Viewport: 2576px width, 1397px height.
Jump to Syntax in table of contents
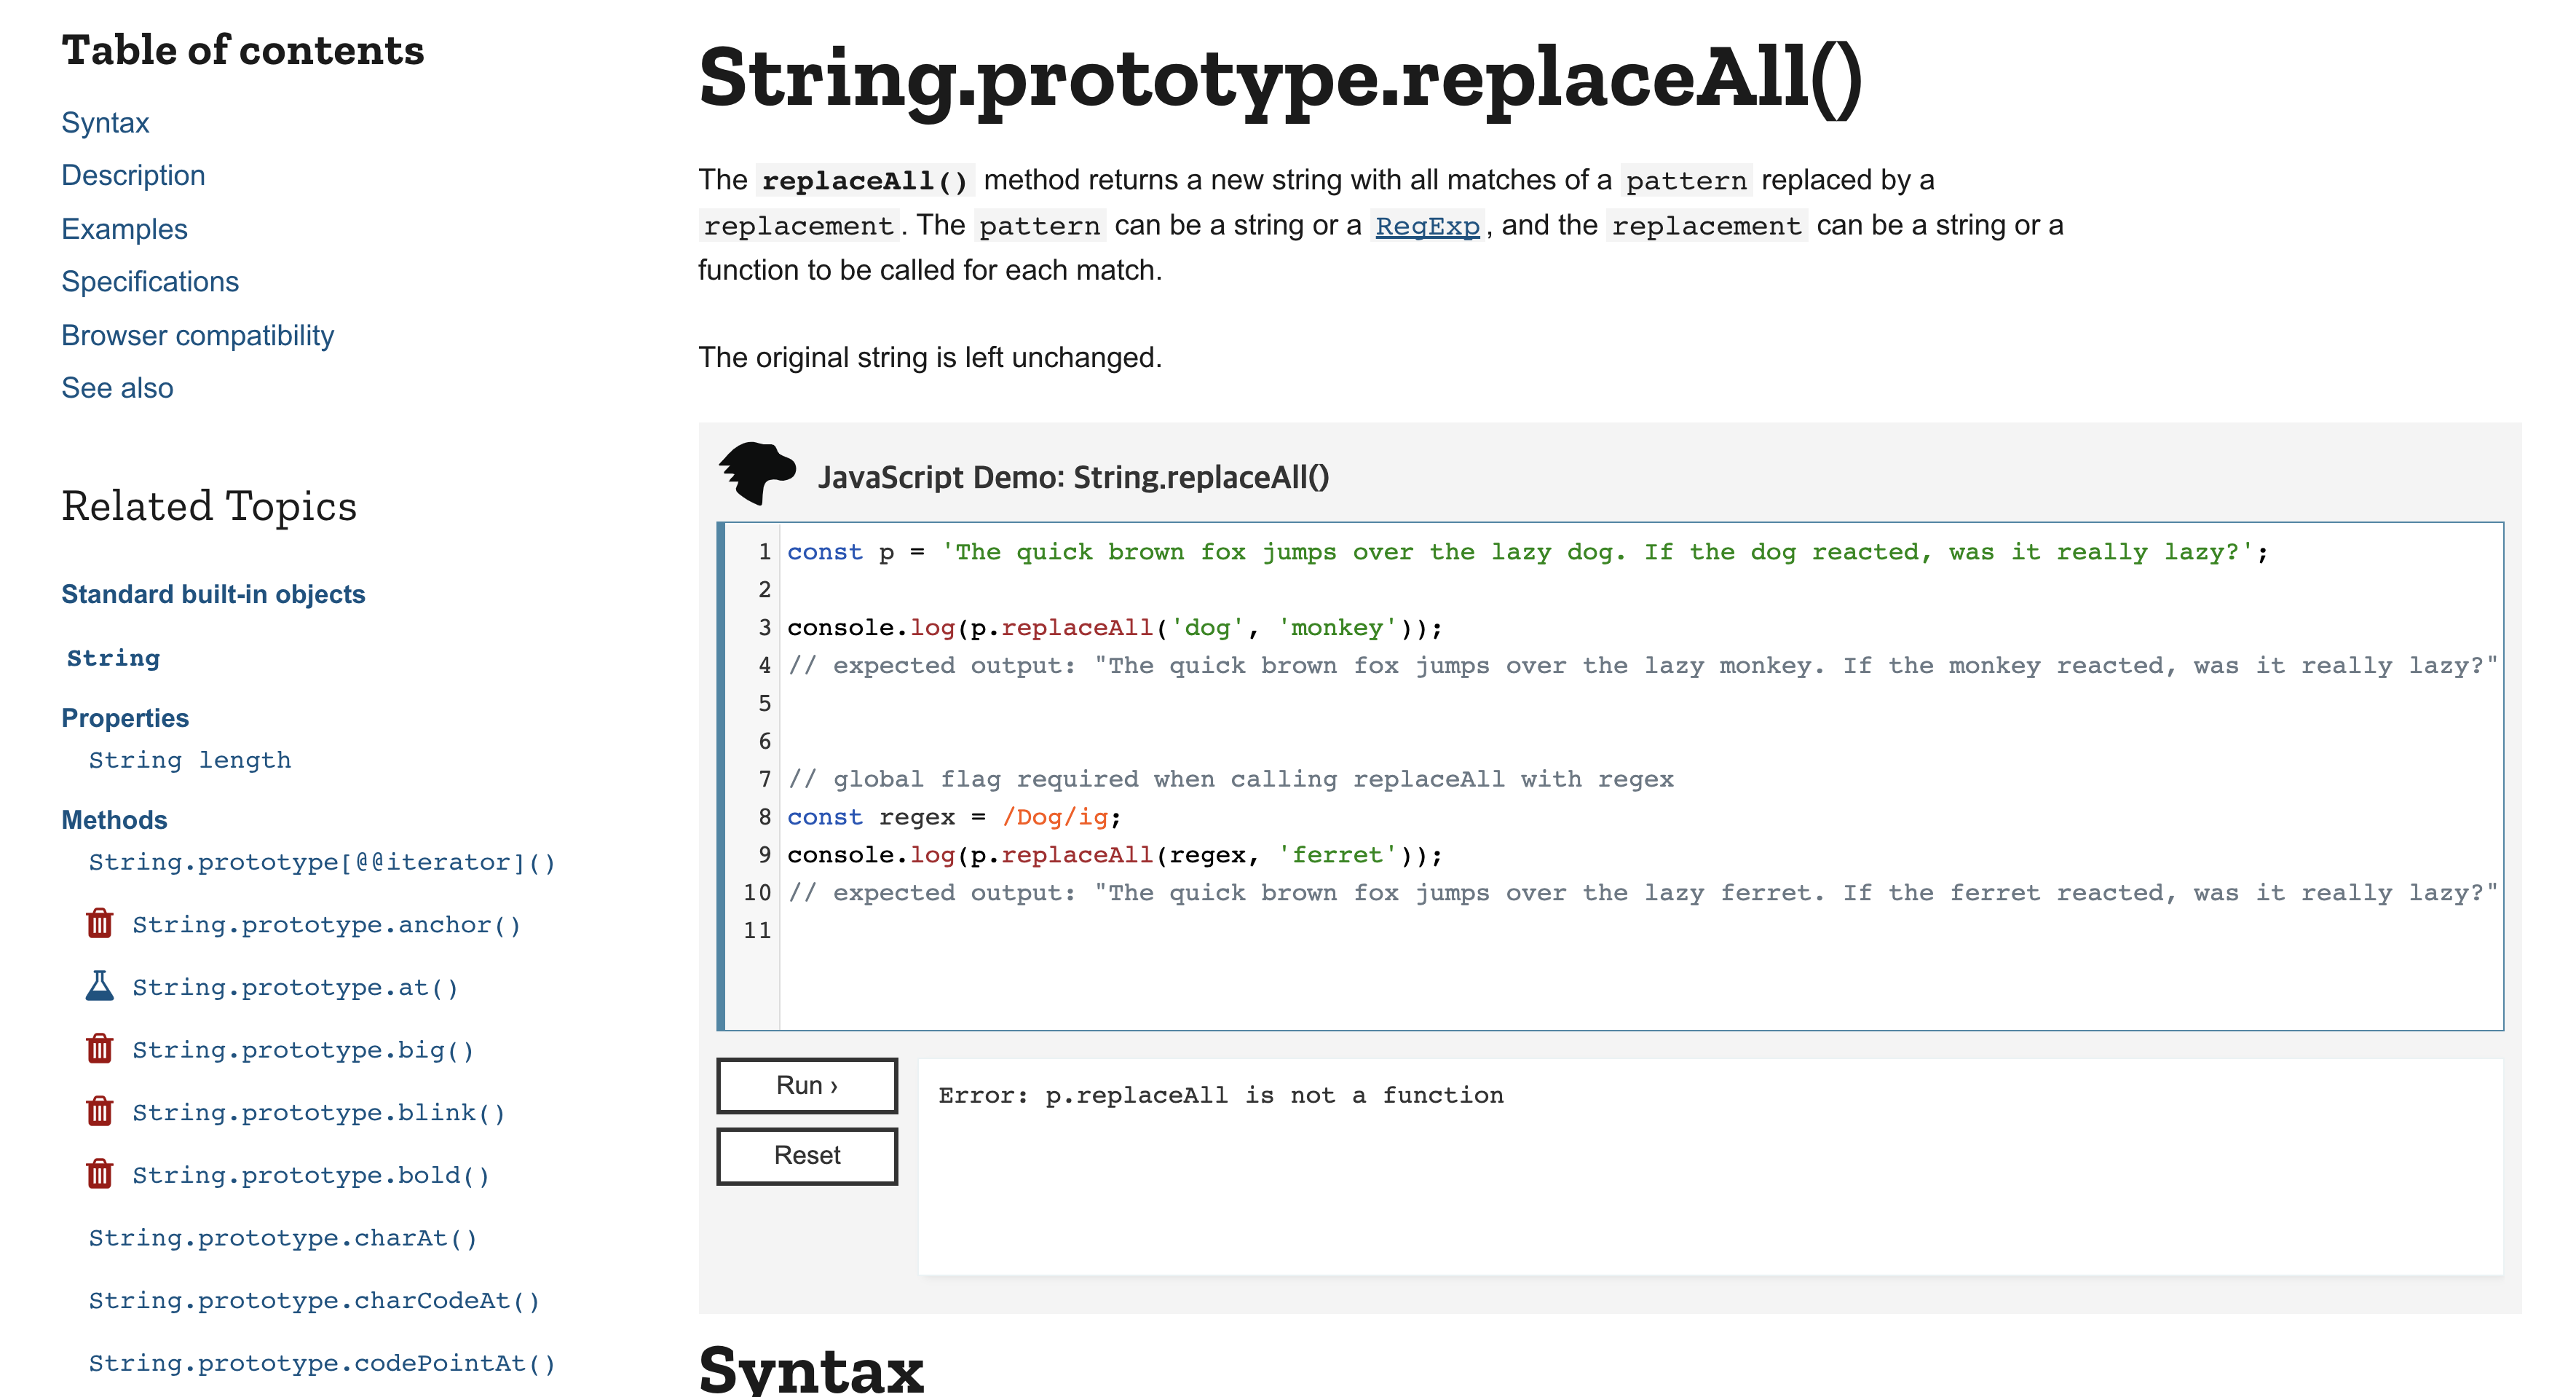[105, 123]
